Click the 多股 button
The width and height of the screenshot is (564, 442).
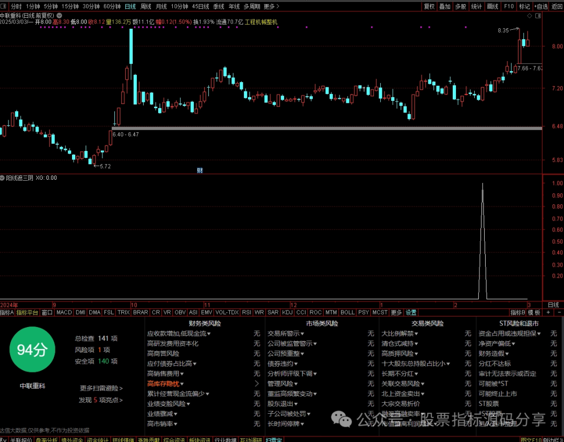(x=461, y=6)
